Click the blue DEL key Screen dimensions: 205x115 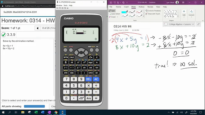(x=89, y=79)
